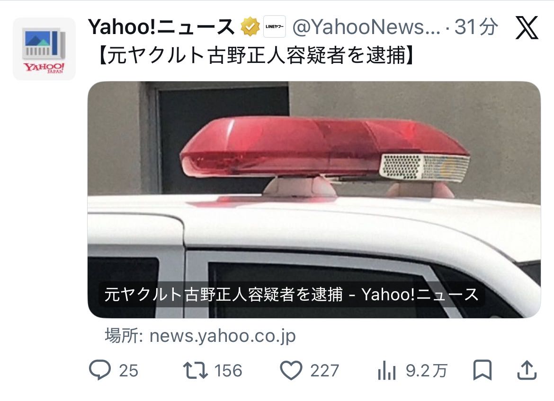Open the LINEヤフー affiliate badge
Image resolution: width=554 pixels, height=401 pixels.
click(x=275, y=26)
